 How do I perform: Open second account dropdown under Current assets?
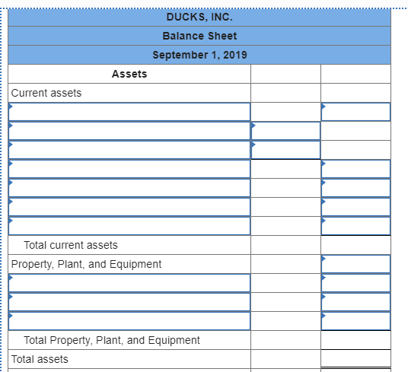coord(129,131)
